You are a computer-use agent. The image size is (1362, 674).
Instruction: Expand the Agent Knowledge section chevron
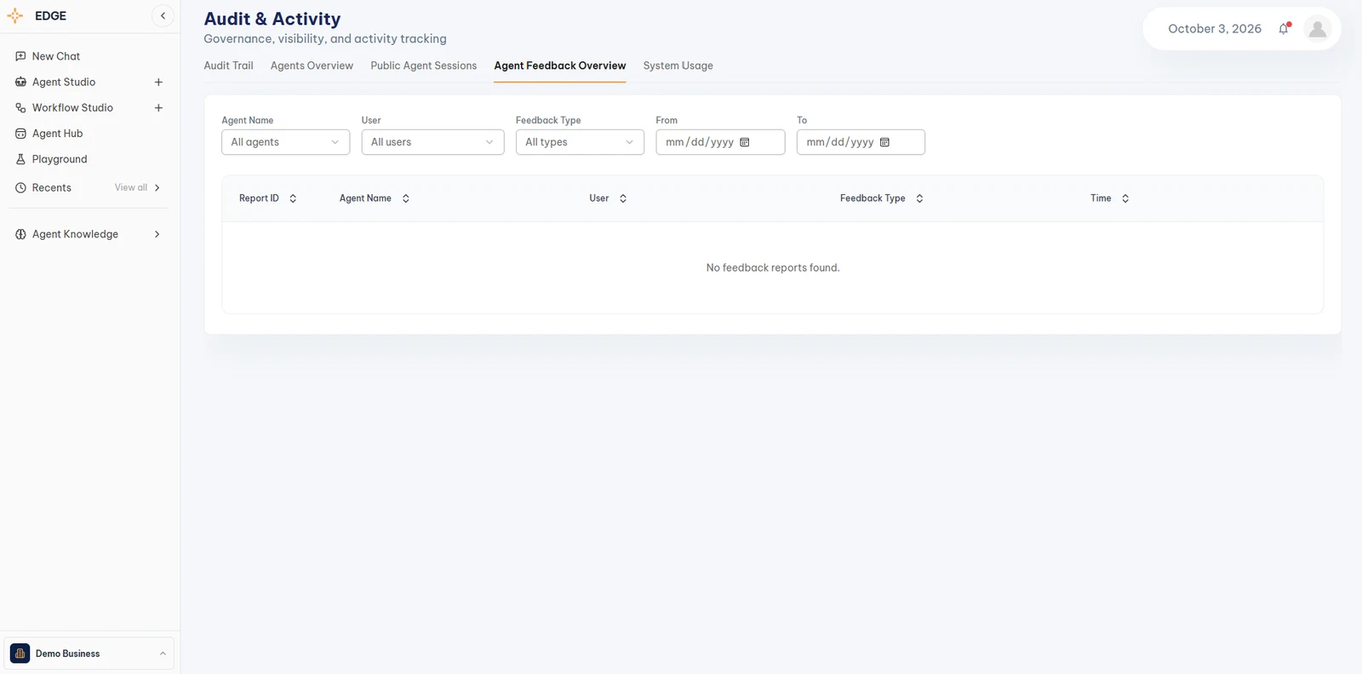pyautogui.click(x=157, y=234)
